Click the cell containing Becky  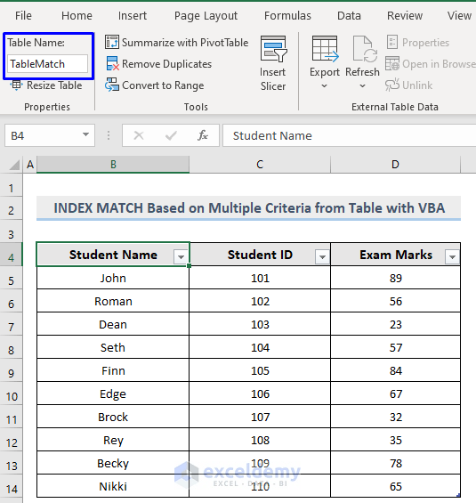pos(113,463)
